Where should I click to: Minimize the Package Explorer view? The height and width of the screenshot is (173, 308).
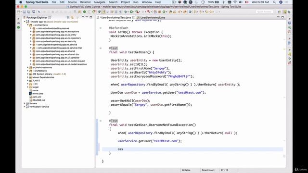coord(87,17)
